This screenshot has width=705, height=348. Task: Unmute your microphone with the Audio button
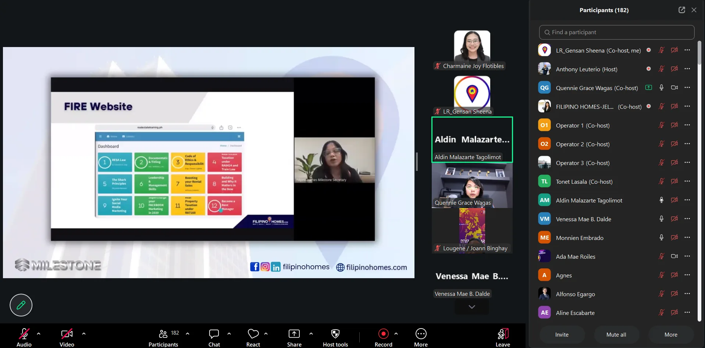[24, 337]
